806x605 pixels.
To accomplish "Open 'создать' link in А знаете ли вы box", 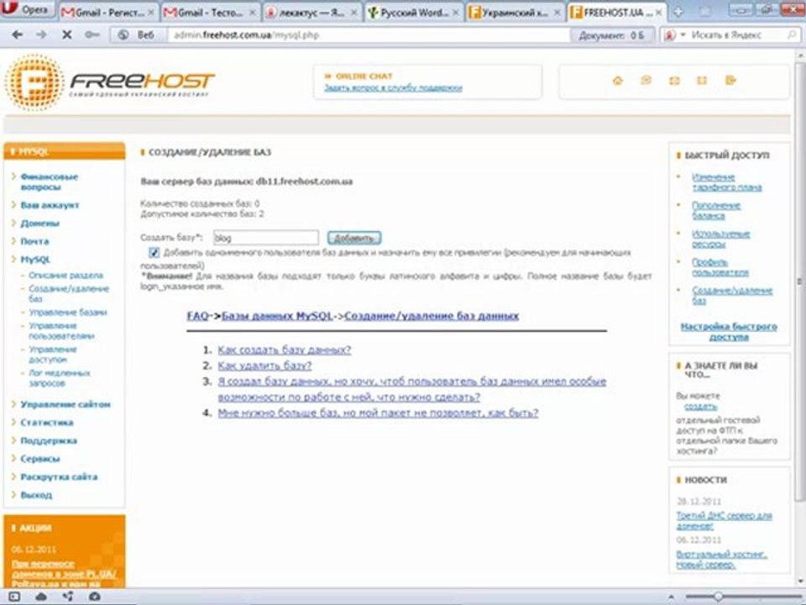I will [x=701, y=407].
